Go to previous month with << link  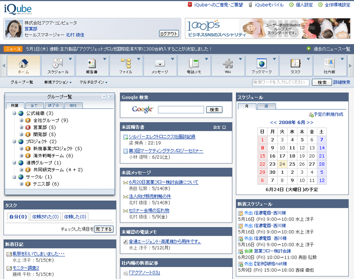pyautogui.click(x=273, y=122)
